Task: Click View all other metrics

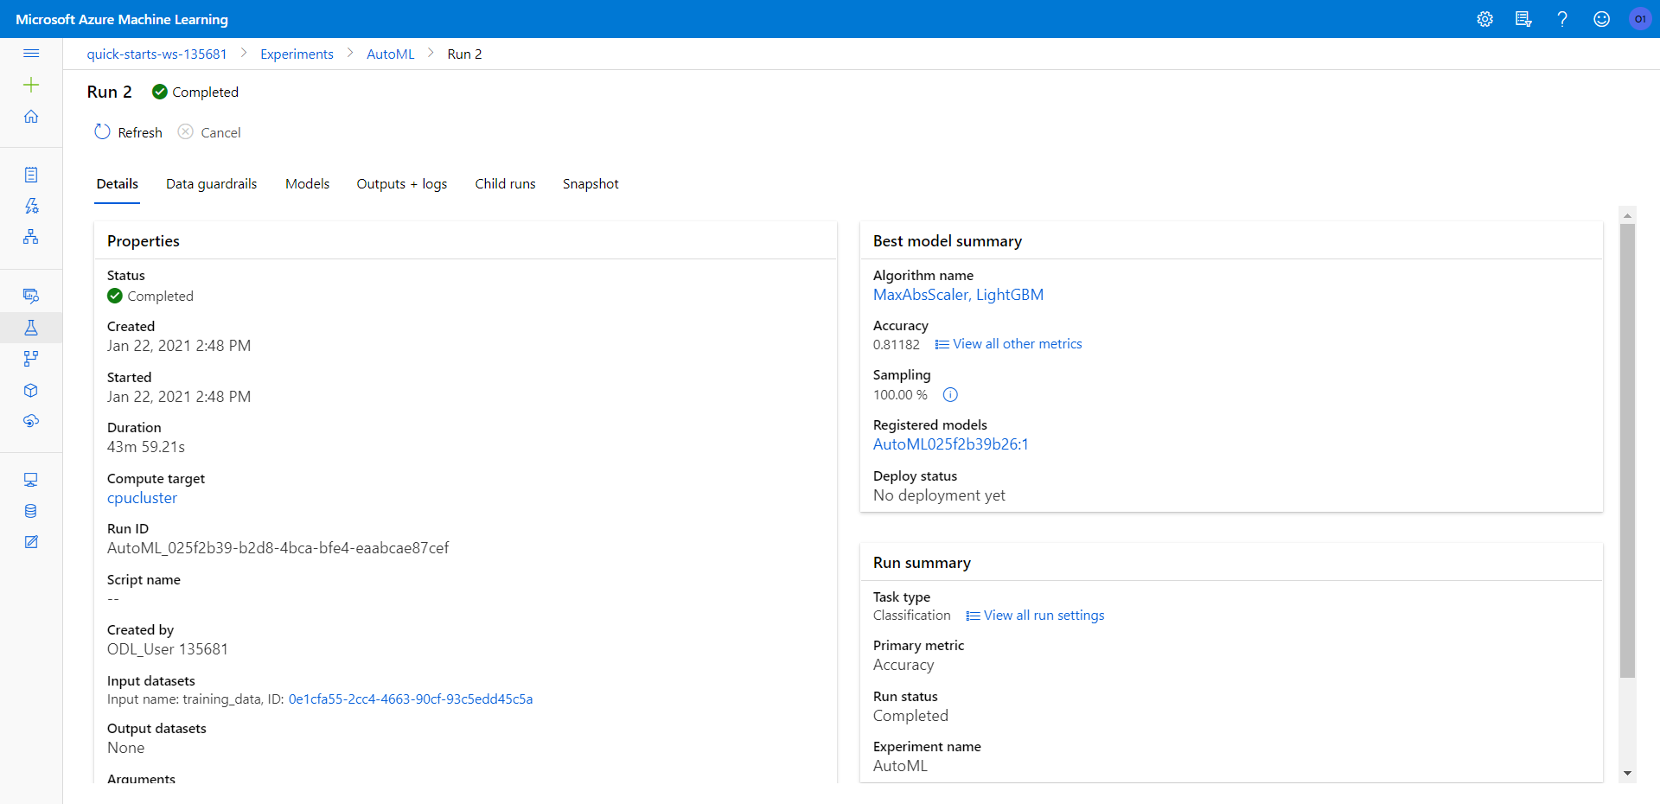Action: coord(1008,344)
